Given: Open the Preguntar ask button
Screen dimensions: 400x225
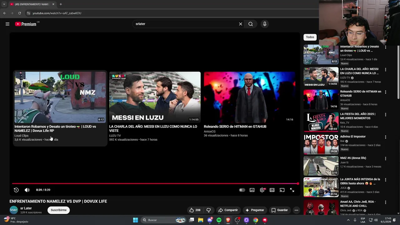Looking at the screenshot, I should 255,210.
